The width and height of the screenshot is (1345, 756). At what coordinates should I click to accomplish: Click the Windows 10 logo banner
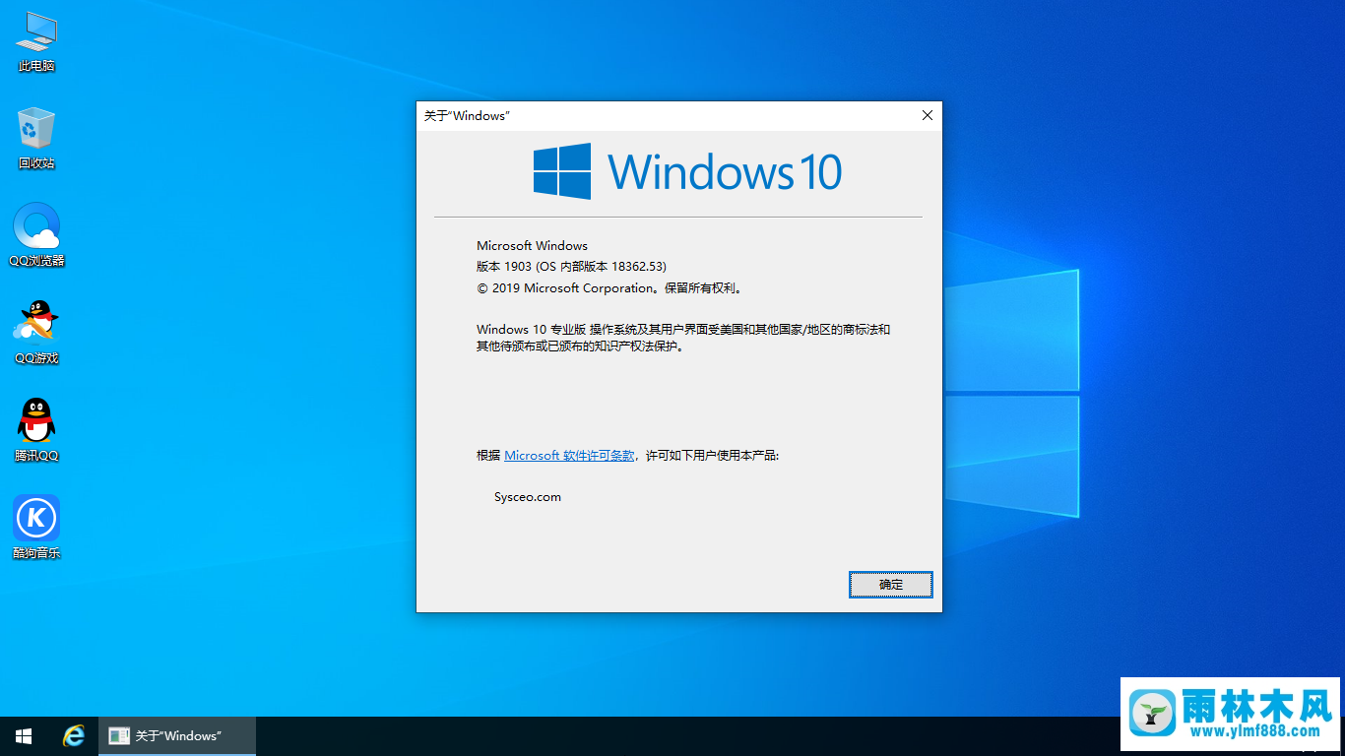click(687, 171)
